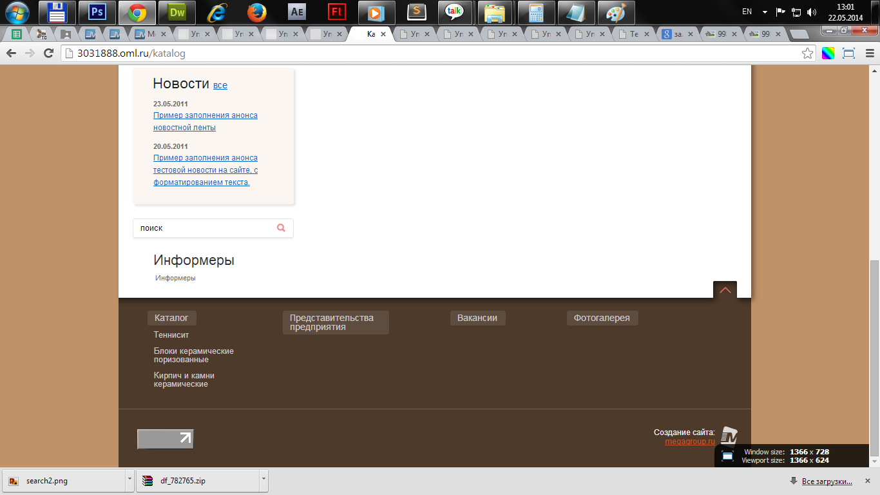
Task: Open Calculator from the taskbar
Action: point(535,12)
